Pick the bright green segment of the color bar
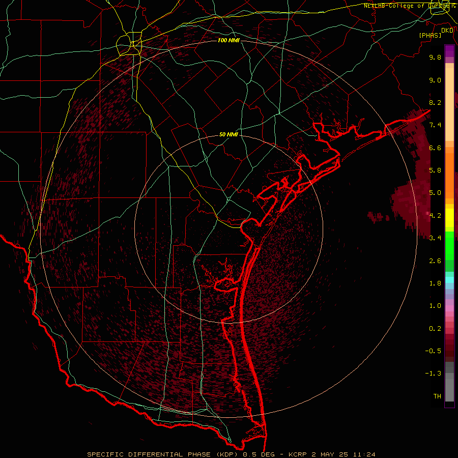The width and height of the screenshot is (458, 458). coord(449,245)
